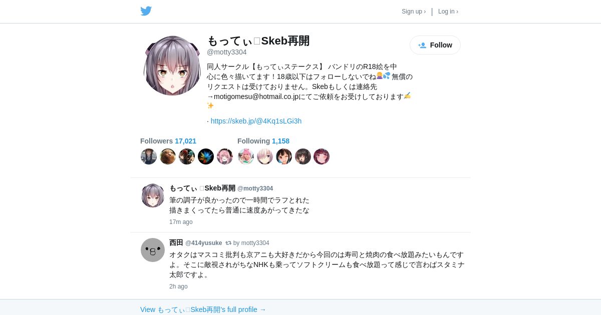Open the Log in link
The image size is (601, 315).
448,11
